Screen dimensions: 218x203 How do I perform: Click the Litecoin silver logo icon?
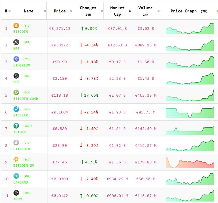16,143
